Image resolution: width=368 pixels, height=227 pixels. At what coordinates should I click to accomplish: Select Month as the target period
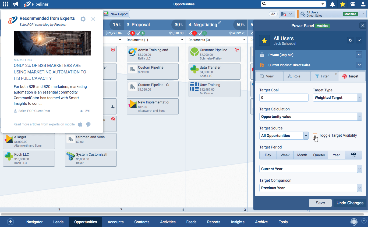302,155
